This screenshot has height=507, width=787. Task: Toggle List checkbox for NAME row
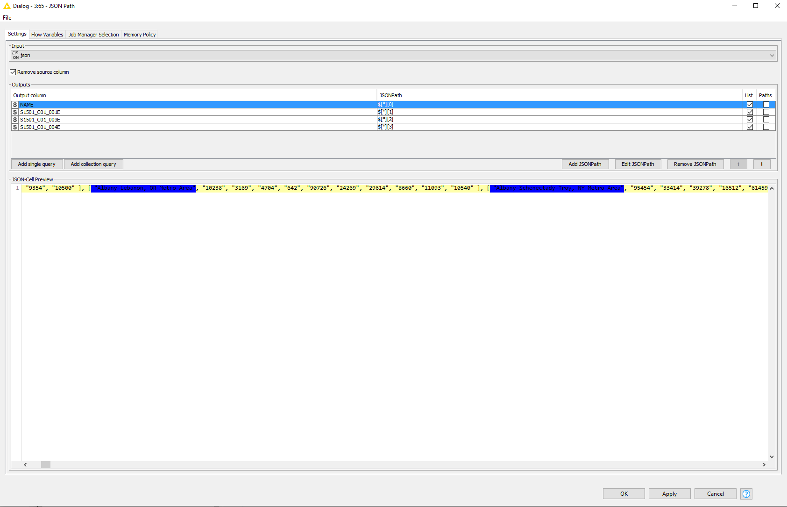[750, 105]
